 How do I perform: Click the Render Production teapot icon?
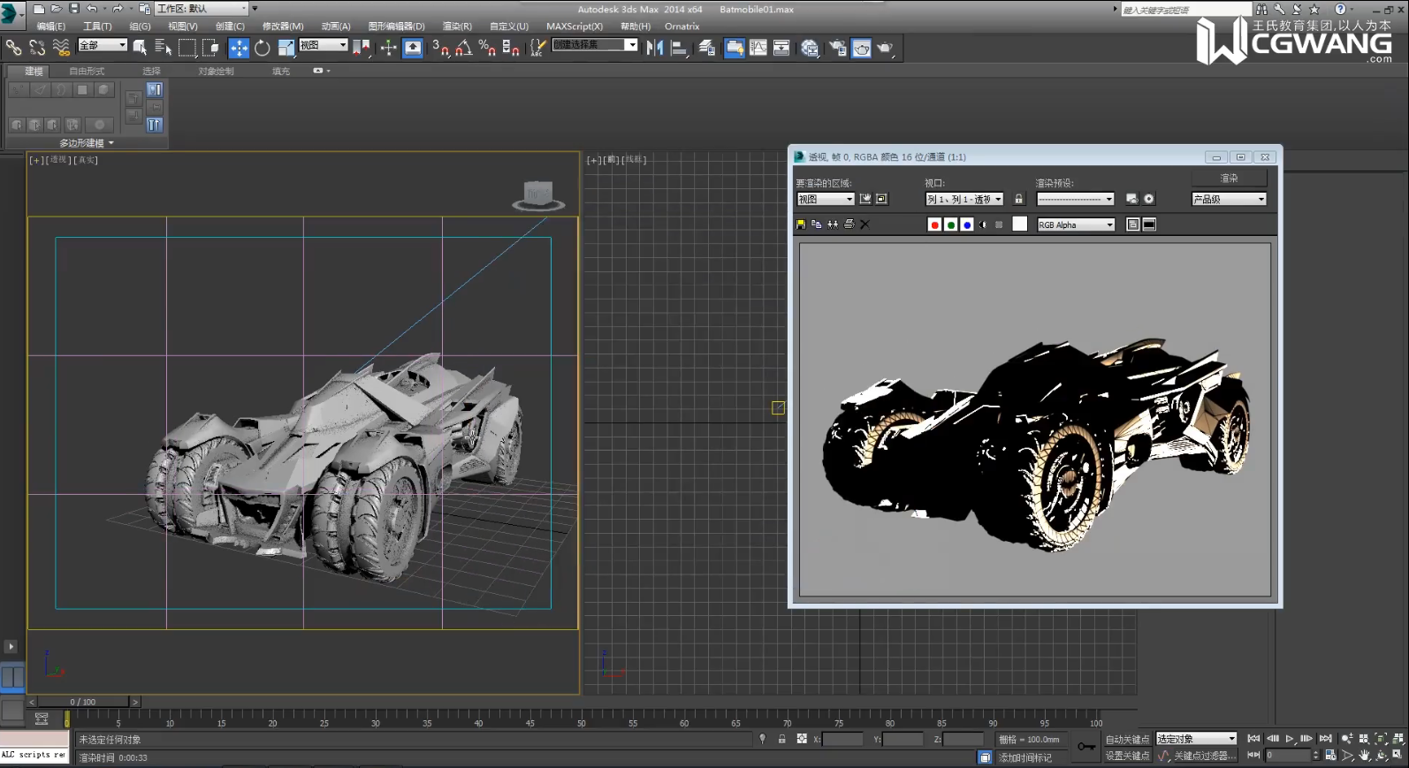885,48
